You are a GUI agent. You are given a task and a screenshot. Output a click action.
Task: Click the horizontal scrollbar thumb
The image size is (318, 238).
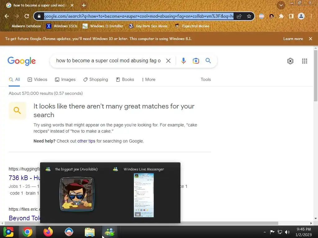[141, 223]
